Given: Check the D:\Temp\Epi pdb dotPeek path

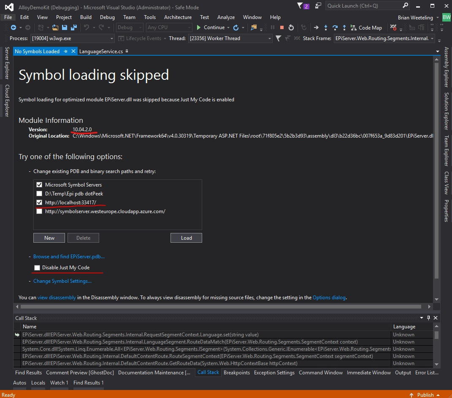Looking at the screenshot, I should click(x=39, y=194).
